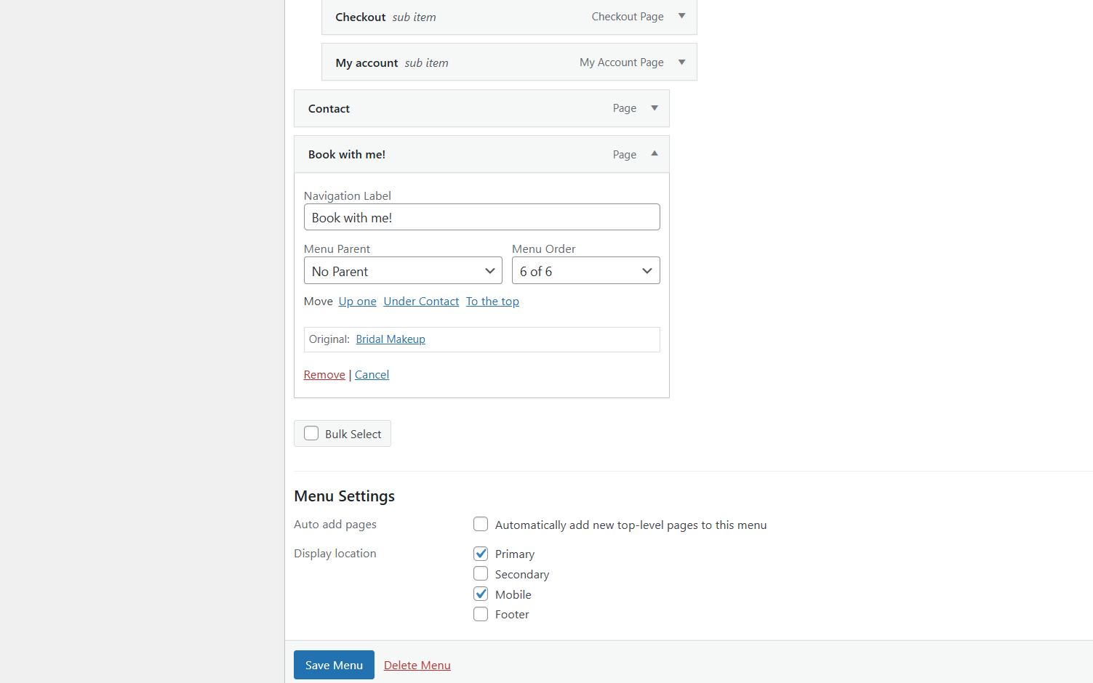Move item Up one
1093x683 pixels.
coord(357,302)
